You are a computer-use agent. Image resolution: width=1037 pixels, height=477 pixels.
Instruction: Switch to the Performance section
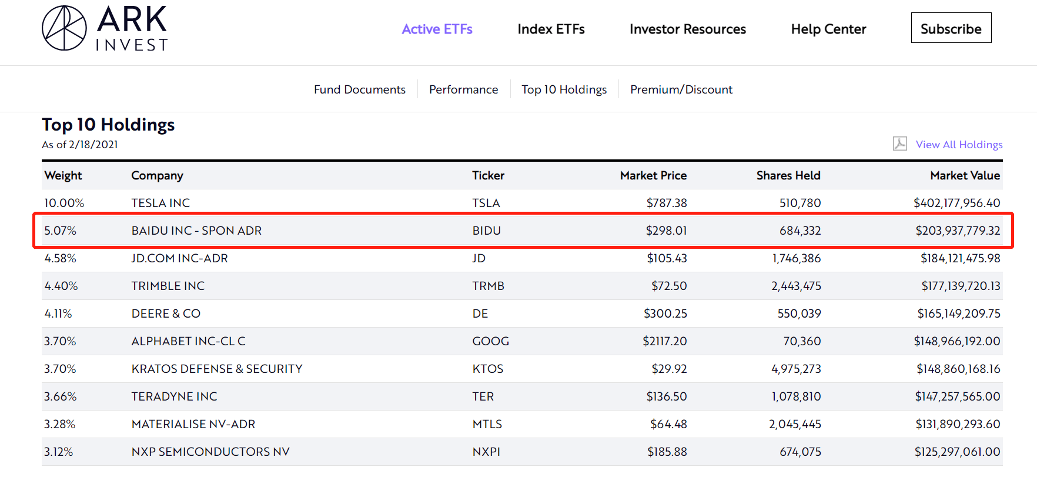[x=463, y=89]
